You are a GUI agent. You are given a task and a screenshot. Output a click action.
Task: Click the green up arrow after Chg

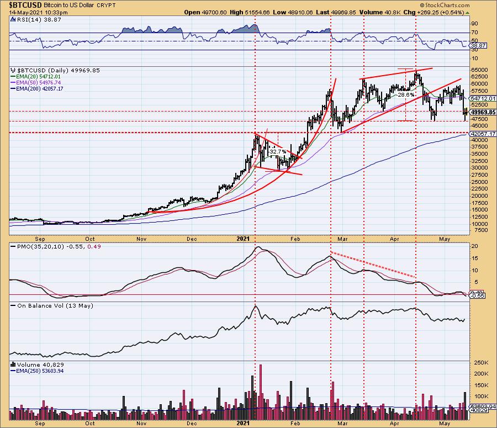(468, 13)
